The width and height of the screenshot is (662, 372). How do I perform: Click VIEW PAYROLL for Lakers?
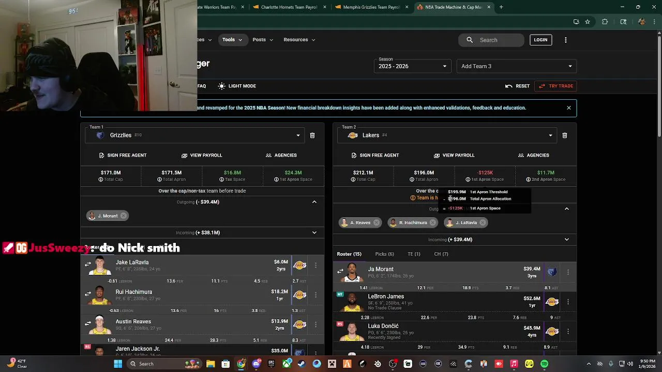pyautogui.click(x=454, y=156)
